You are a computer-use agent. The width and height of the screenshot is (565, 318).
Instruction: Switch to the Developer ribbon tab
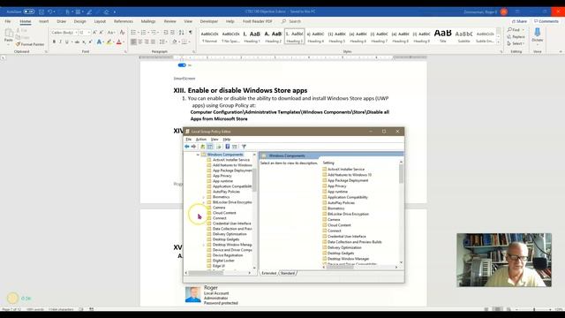click(x=209, y=21)
